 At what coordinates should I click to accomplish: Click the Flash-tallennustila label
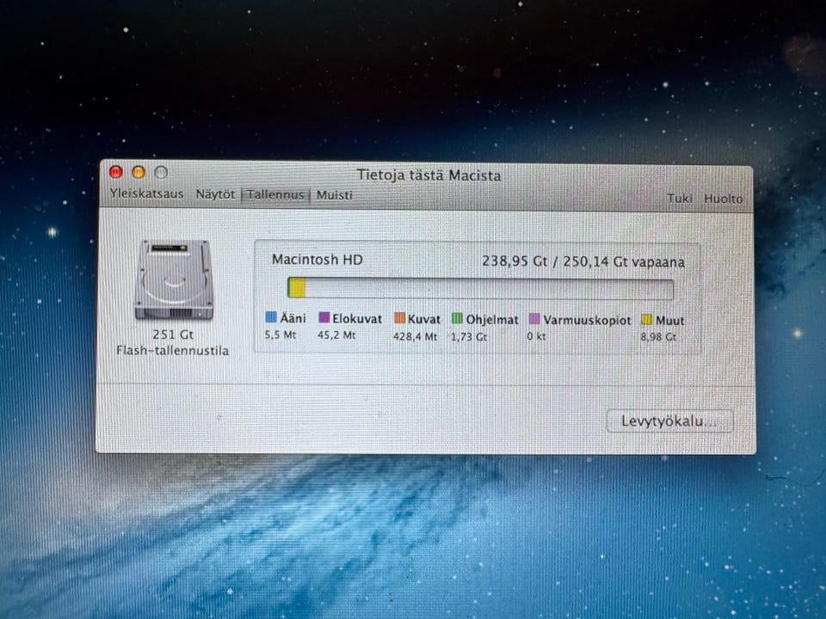coord(172,351)
